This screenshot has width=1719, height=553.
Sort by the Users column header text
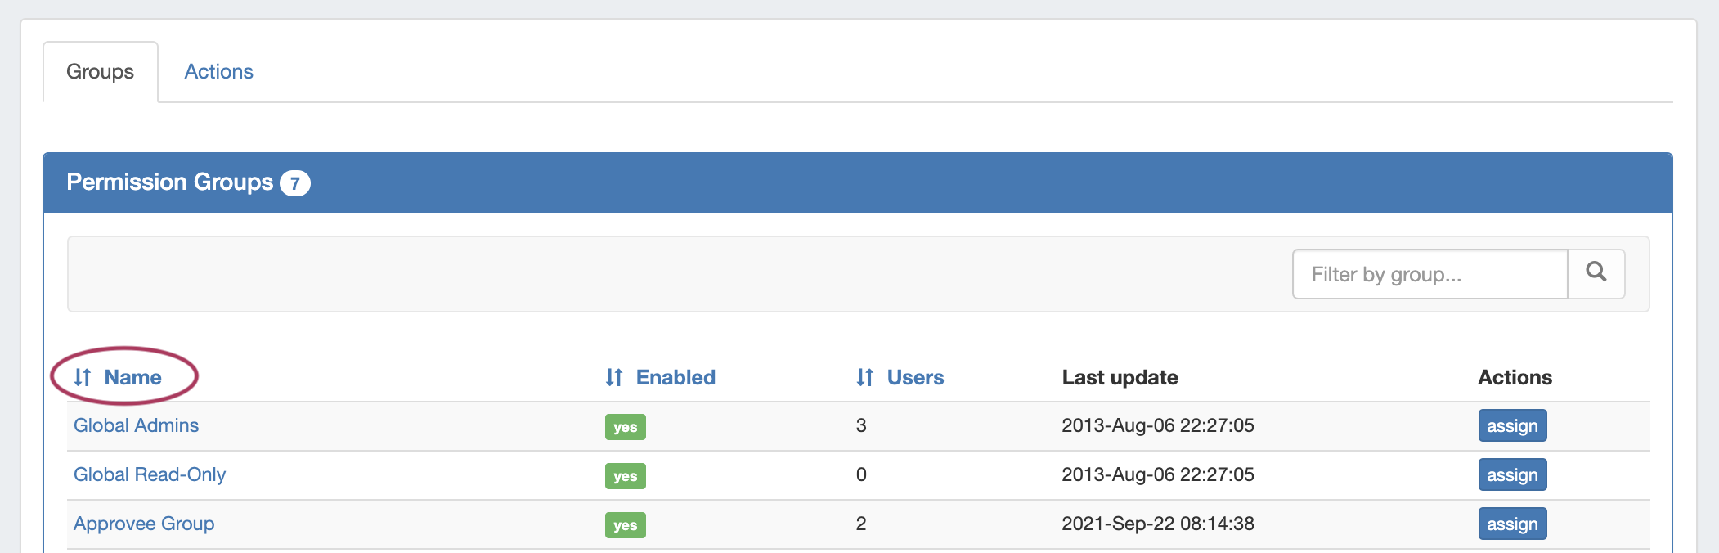tap(915, 377)
